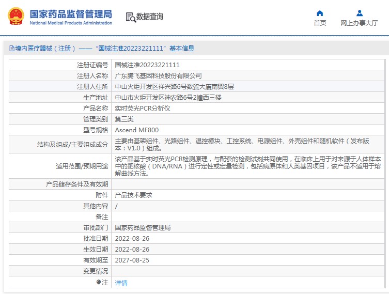
Task: Click the “国械注准20223221111”基本信息 heading
Action: (x=145, y=49)
